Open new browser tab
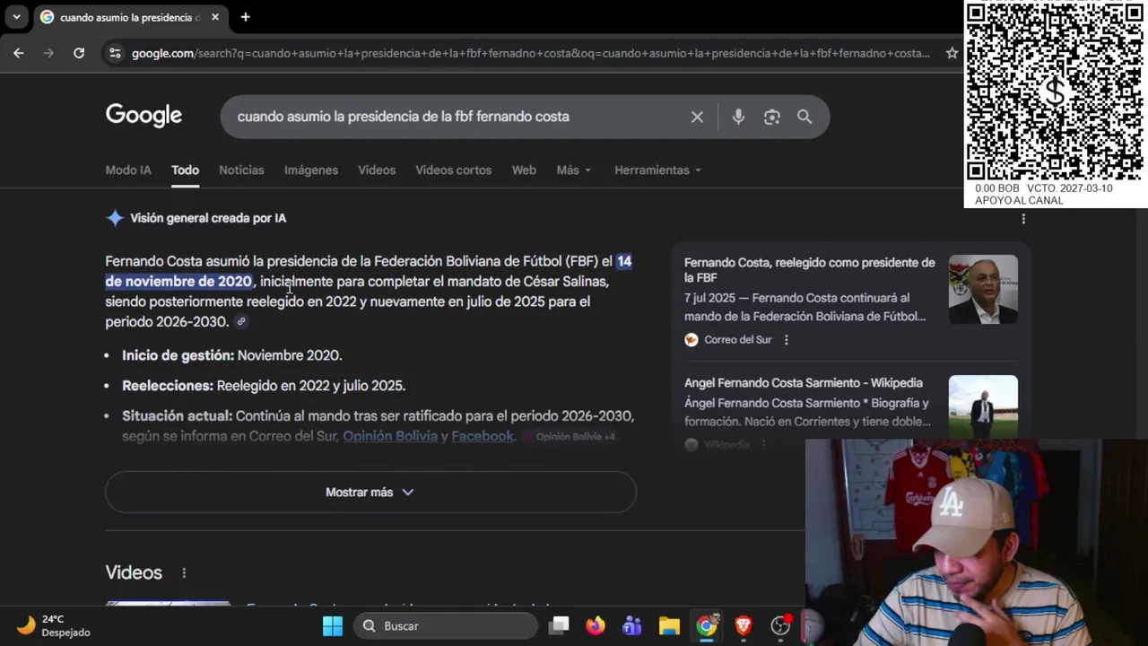The image size is (1148, 646). pos(245,17)
